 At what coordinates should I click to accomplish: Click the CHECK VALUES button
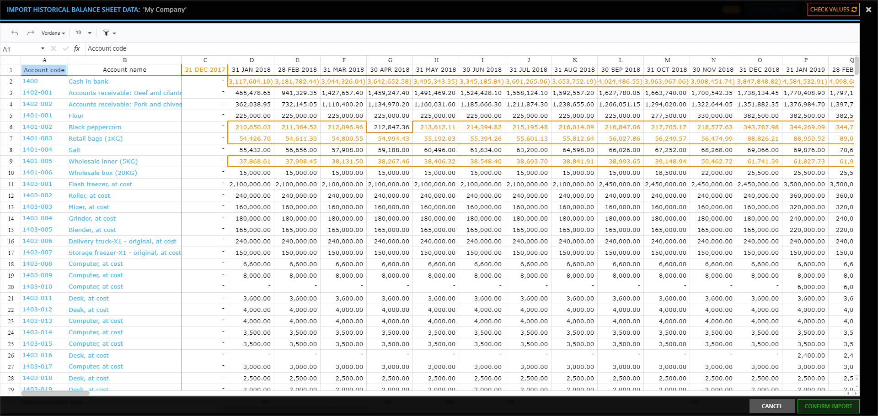[x=833, y=10]
